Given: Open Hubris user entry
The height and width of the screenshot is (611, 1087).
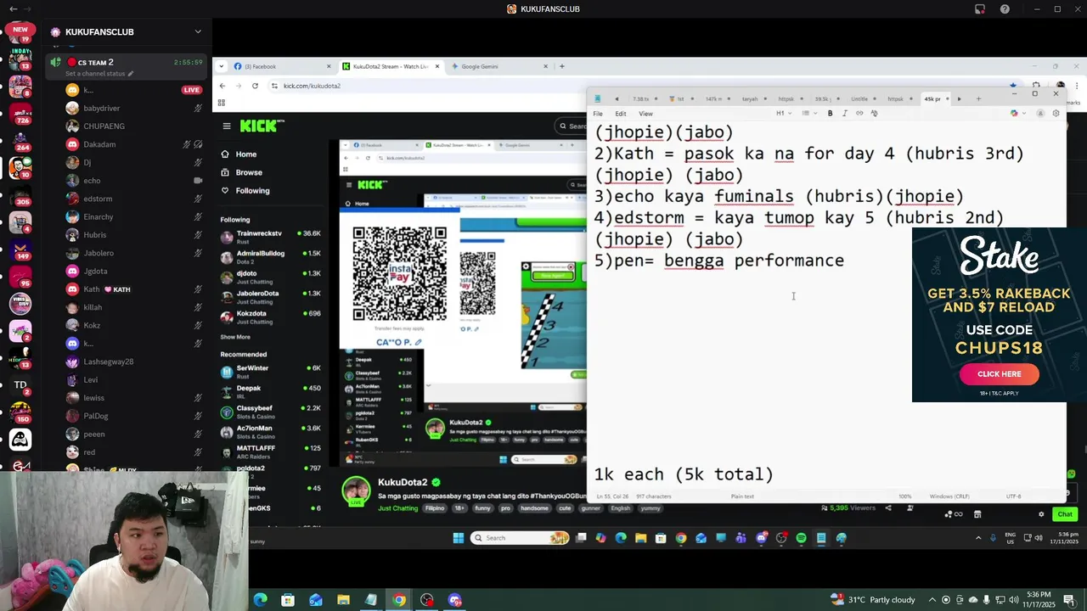Looking at the screenshot, I should (95, 235).
